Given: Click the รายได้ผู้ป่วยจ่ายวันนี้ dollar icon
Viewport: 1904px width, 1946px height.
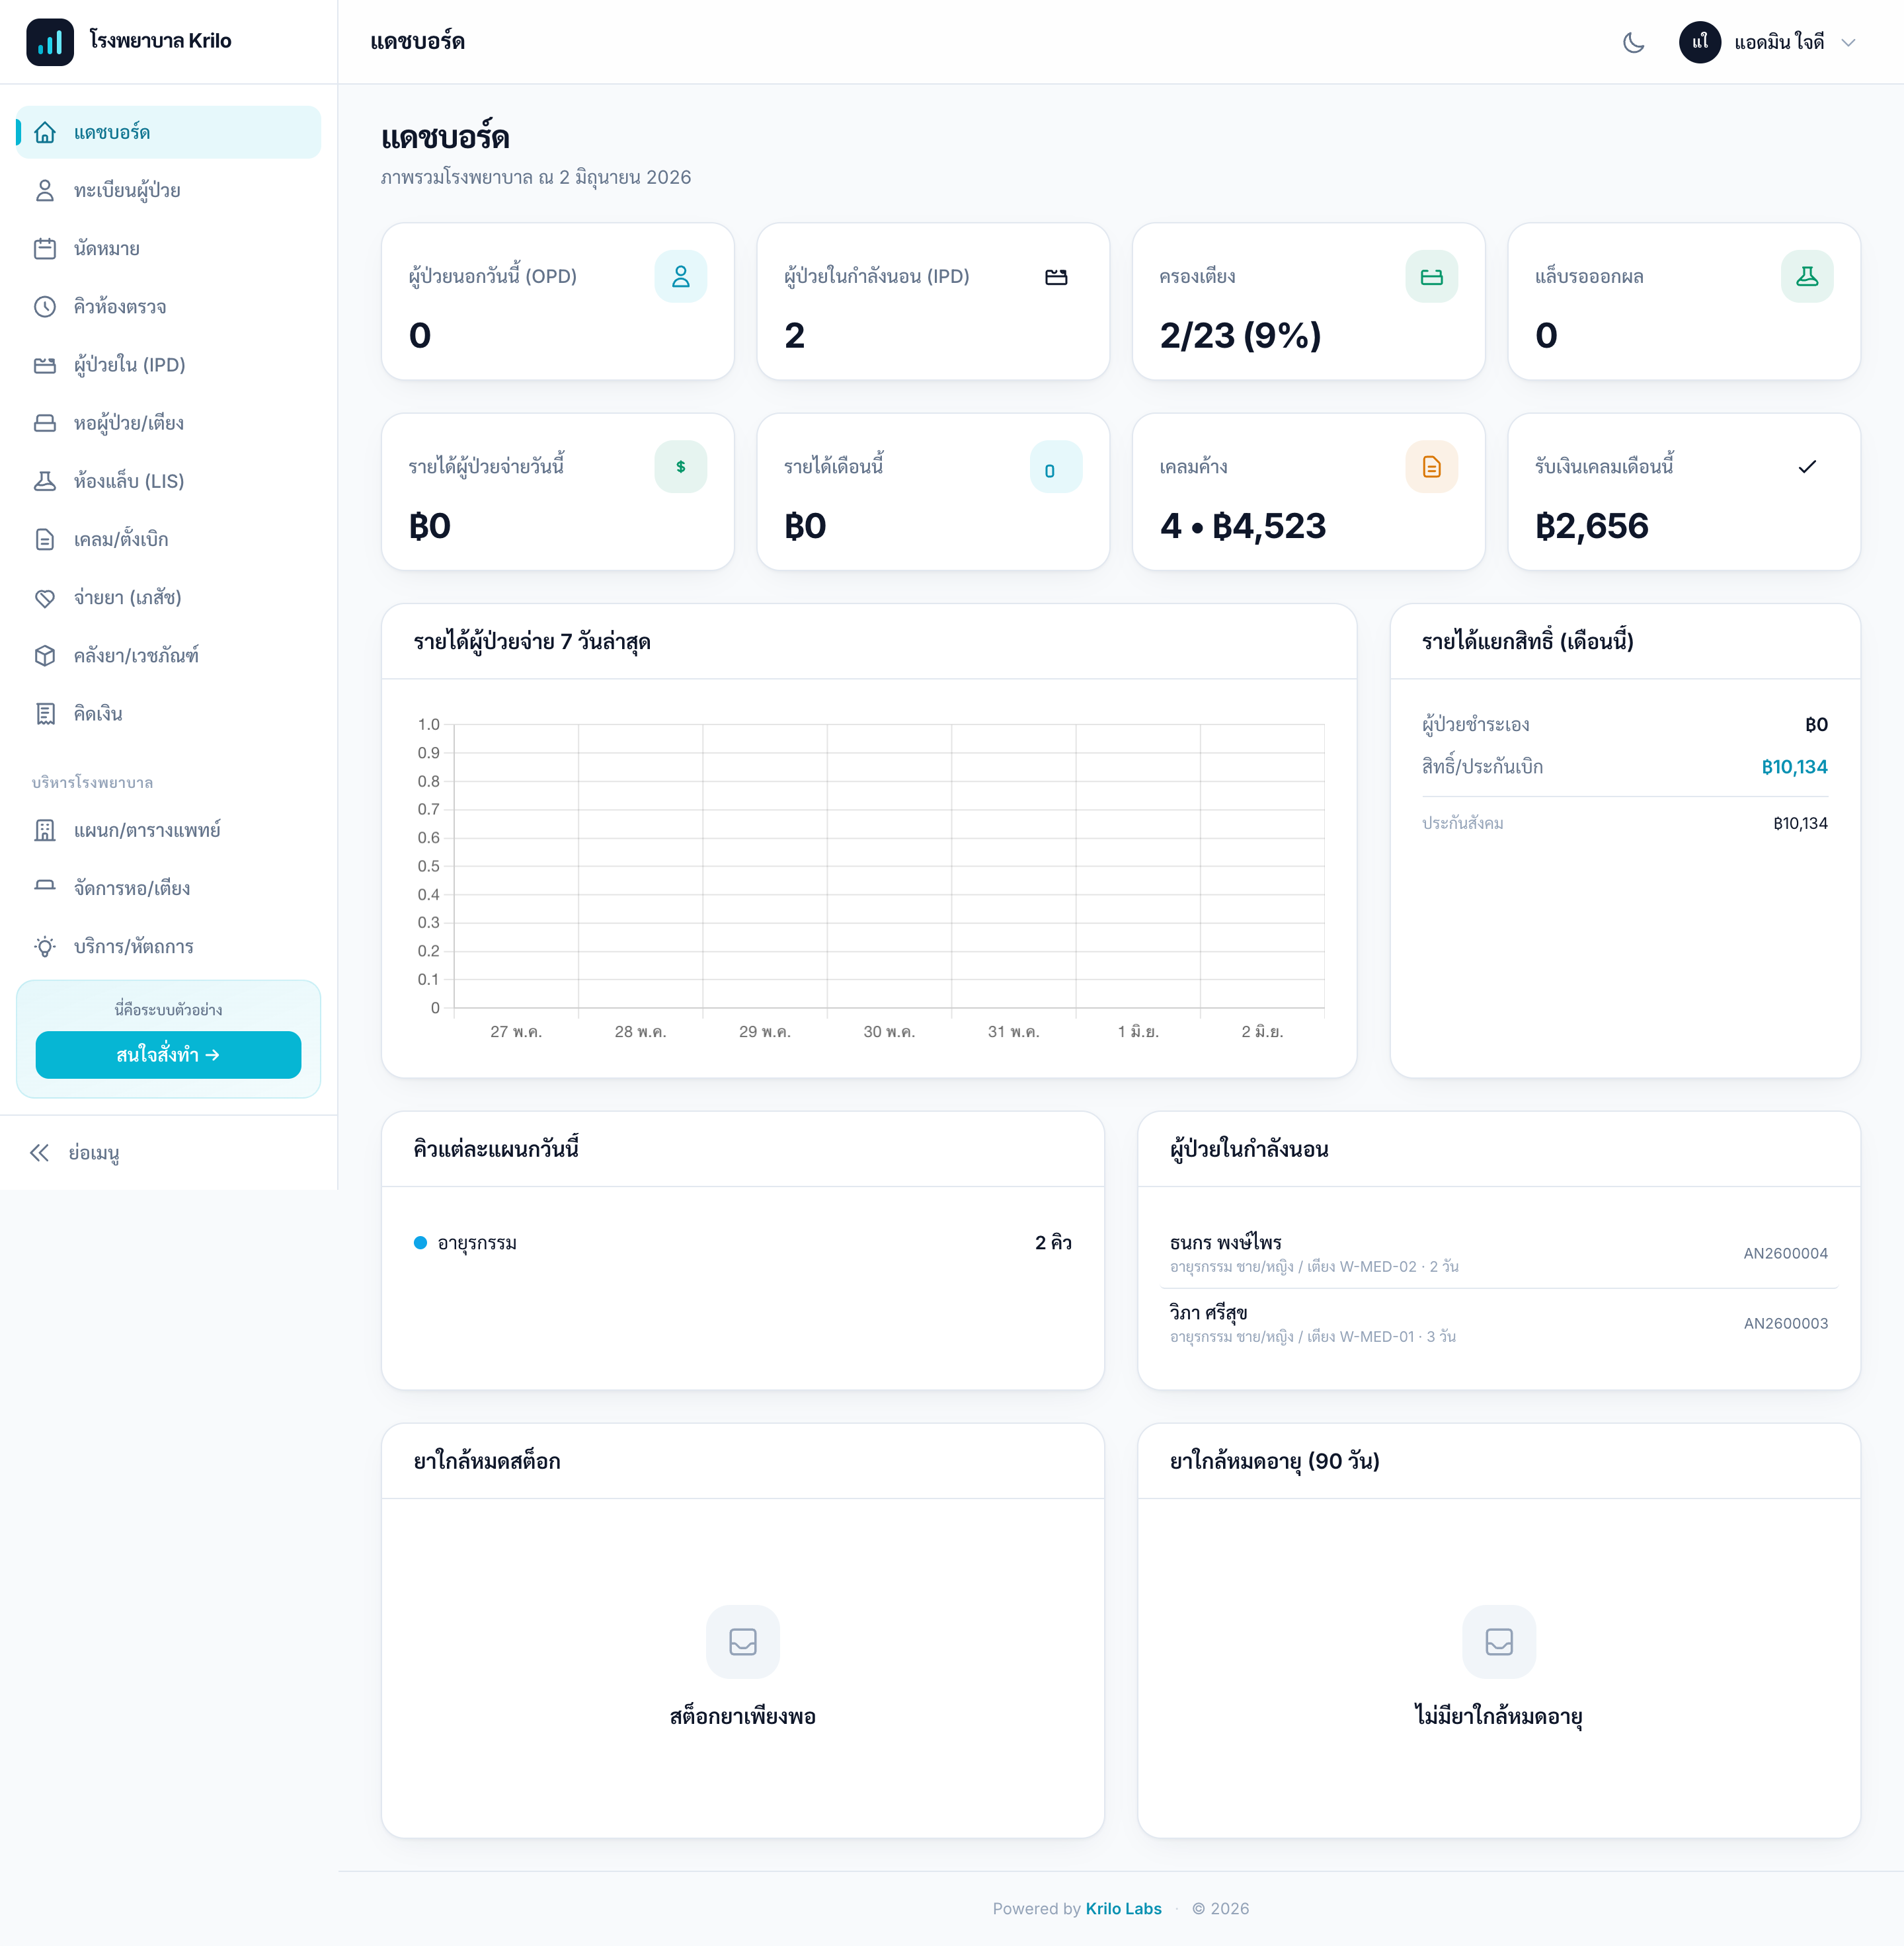Looking at the screenshot, I should click(x=680, y=467).
